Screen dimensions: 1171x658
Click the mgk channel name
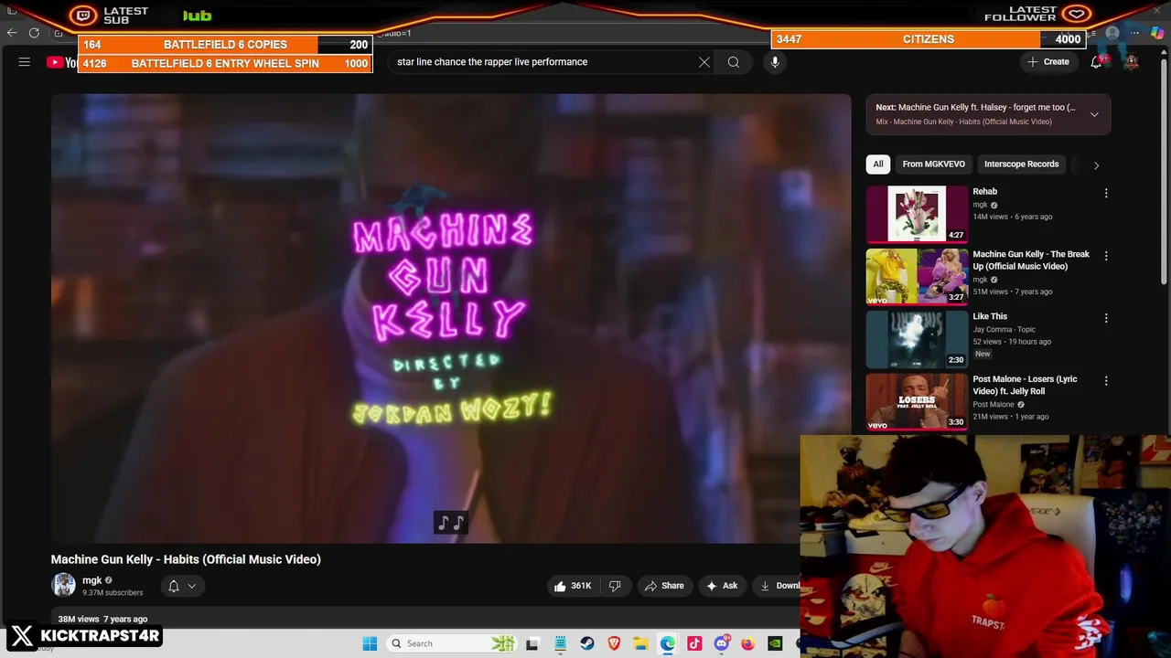92,580
